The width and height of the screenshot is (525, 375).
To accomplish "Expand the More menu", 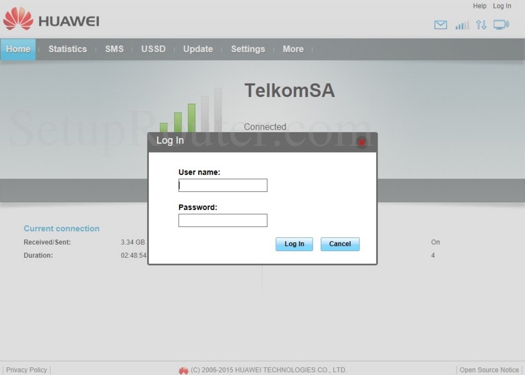I will click(x=294, y=49).
